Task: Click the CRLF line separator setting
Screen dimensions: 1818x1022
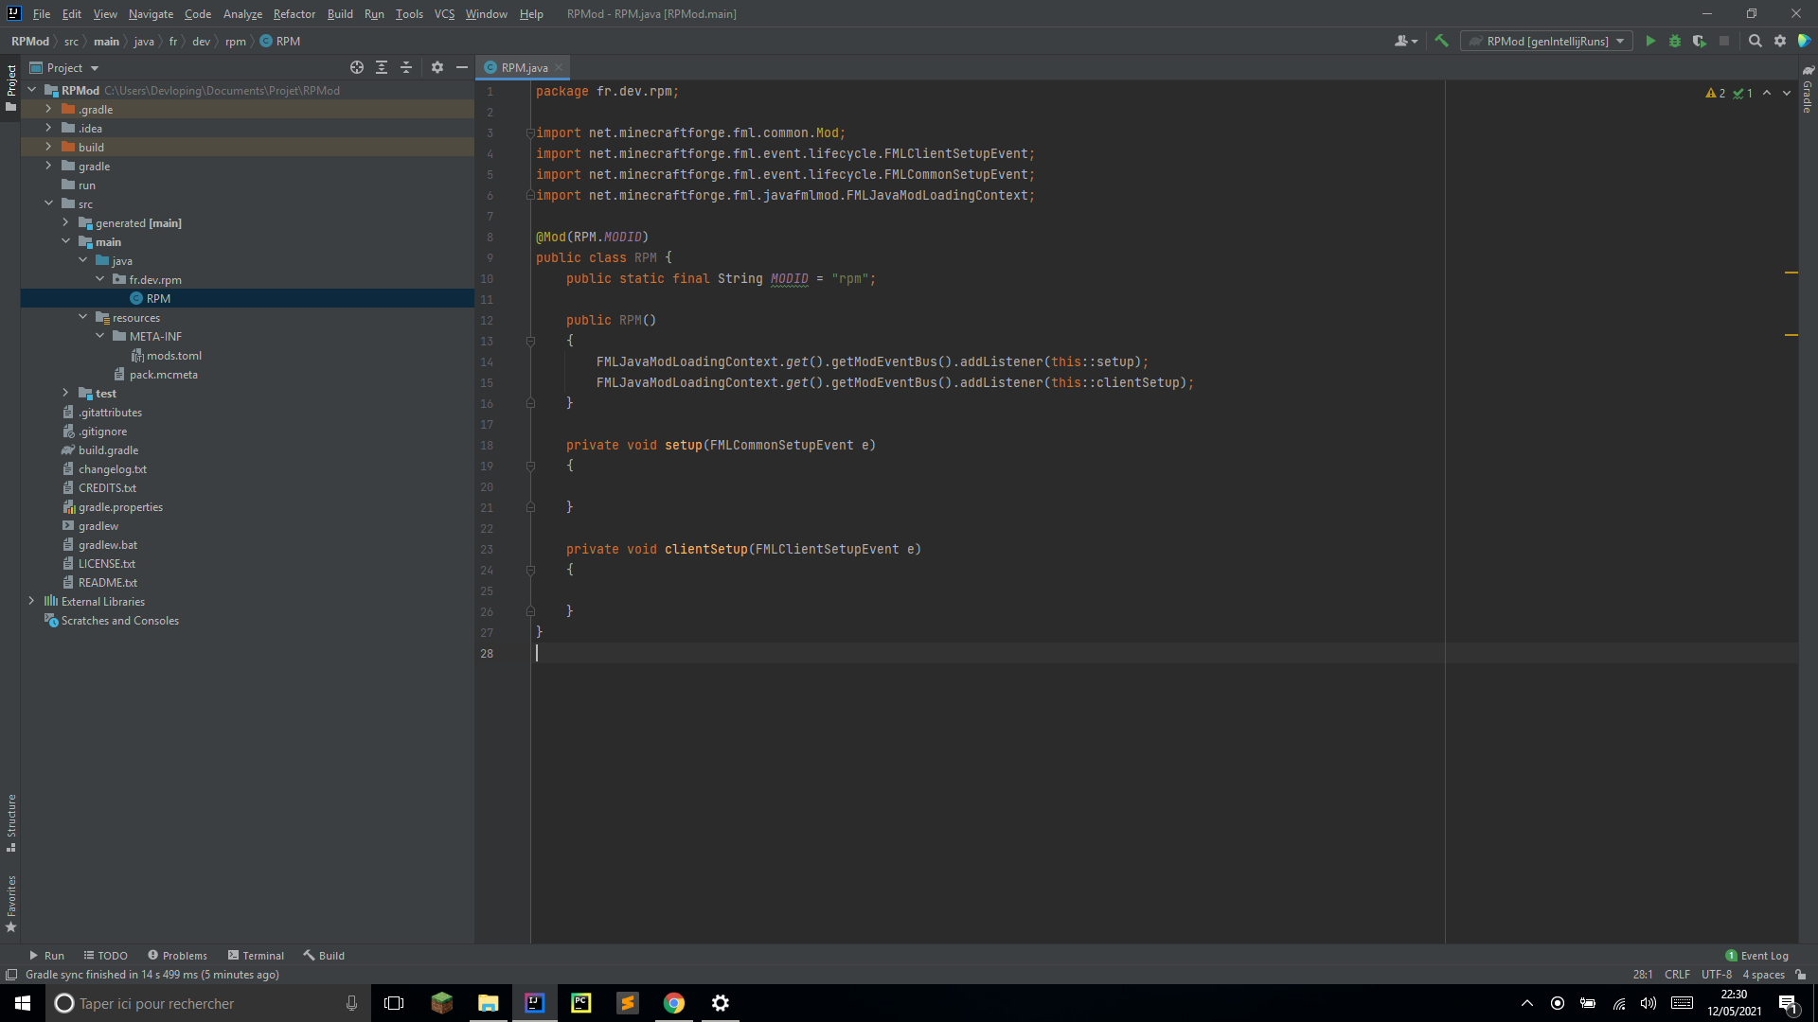Action: click(1677, 975)
